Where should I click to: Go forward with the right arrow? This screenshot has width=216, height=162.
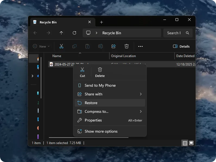(48, 33)
